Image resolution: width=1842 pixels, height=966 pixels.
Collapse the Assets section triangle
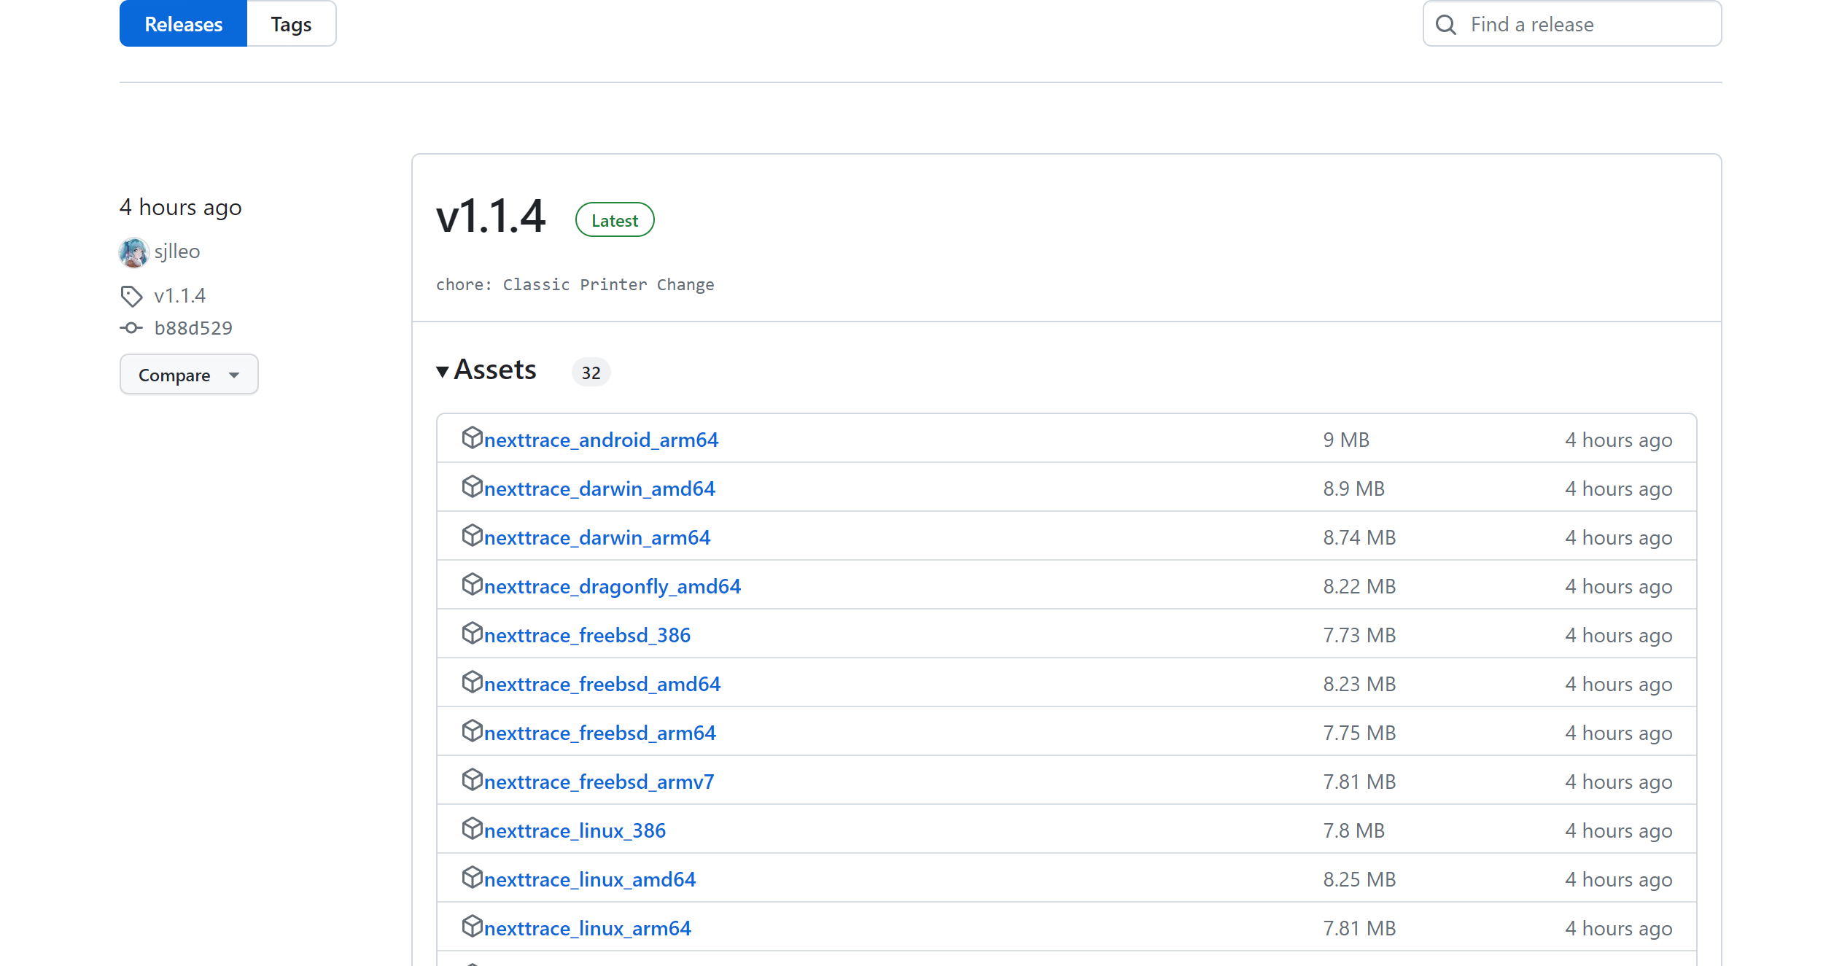click(443, 372)
